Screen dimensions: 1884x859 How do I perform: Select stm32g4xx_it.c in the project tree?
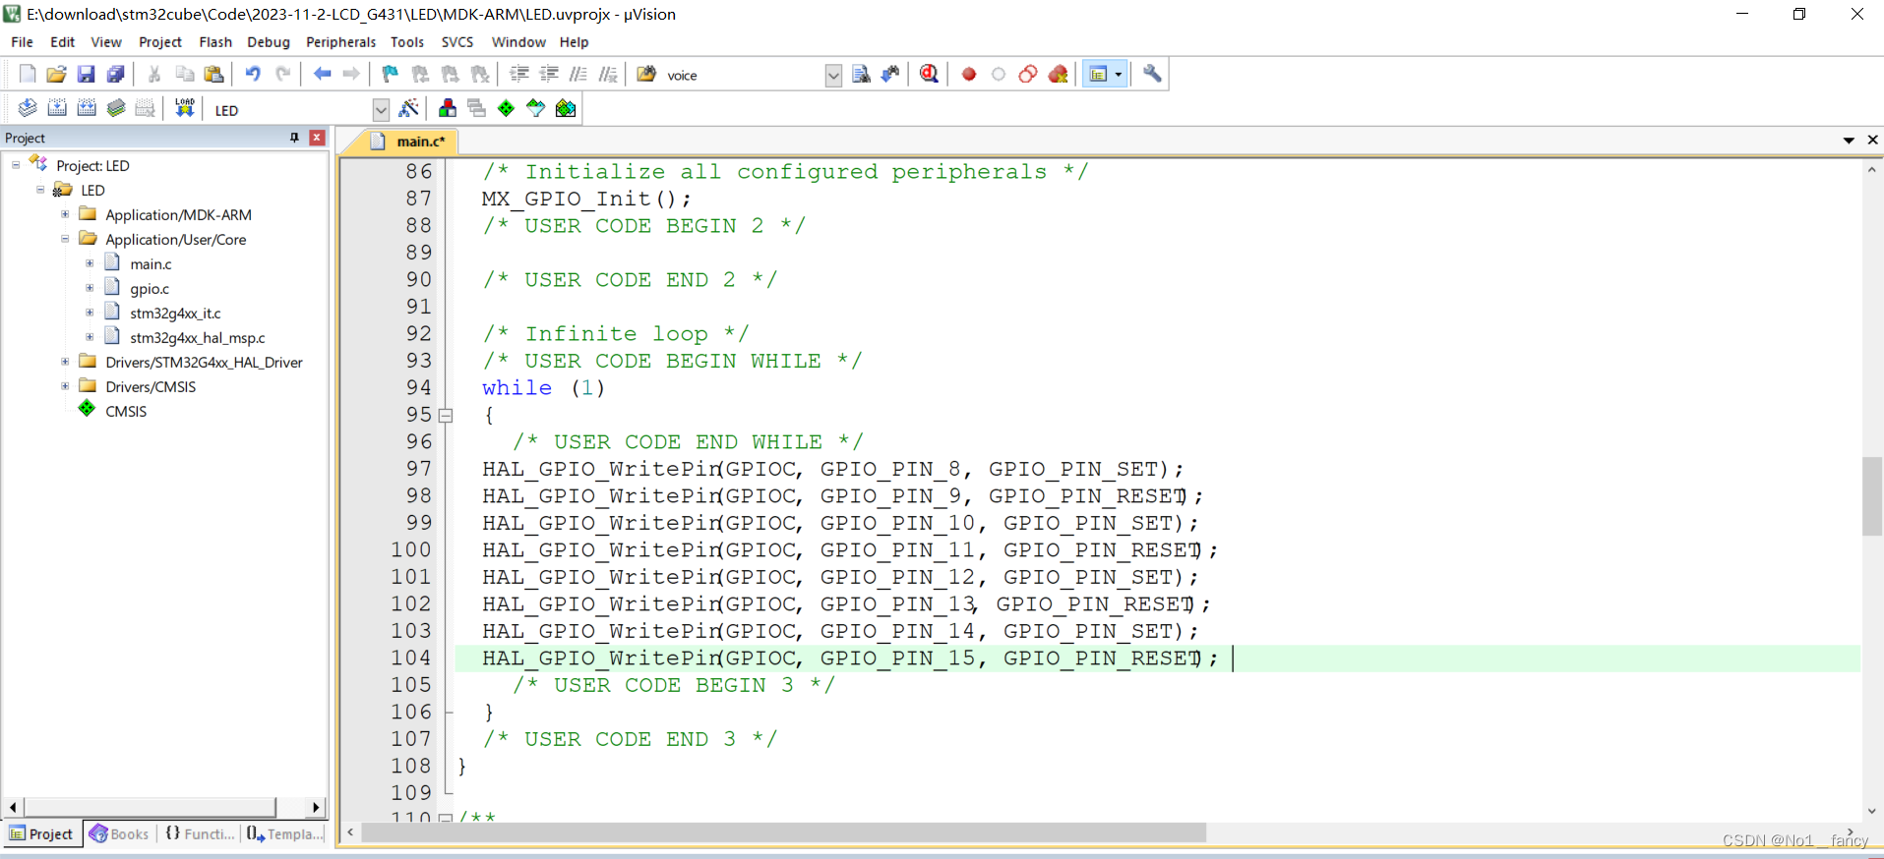[175, 314]
